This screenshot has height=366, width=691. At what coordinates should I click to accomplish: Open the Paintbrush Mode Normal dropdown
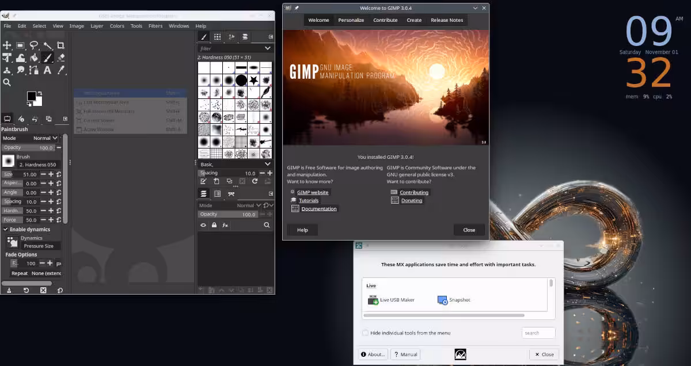pos(45,138)
